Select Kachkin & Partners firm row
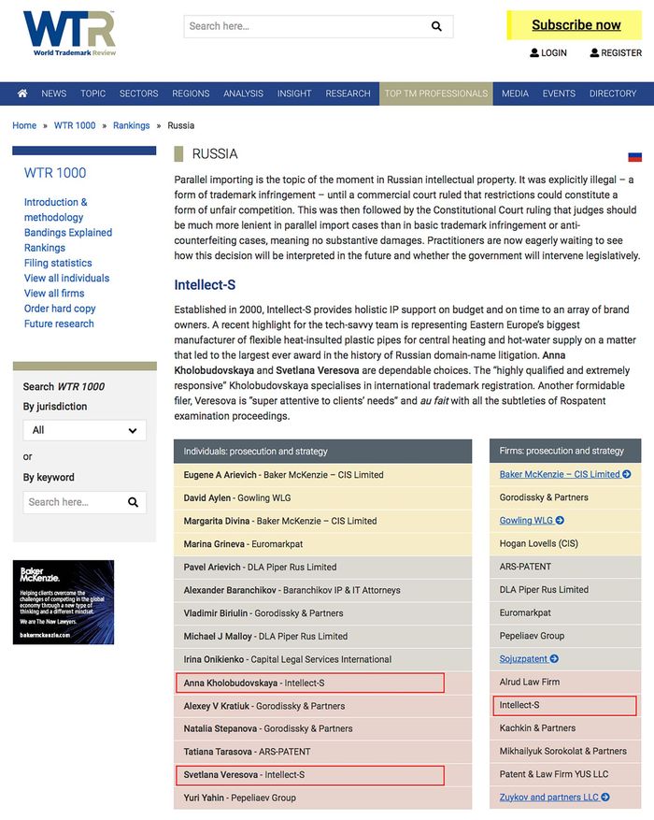 [565, 728]
